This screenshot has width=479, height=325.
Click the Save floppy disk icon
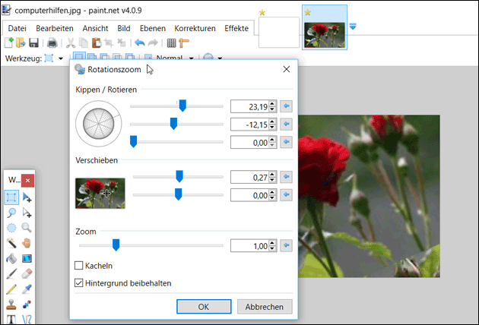point(33,43)
